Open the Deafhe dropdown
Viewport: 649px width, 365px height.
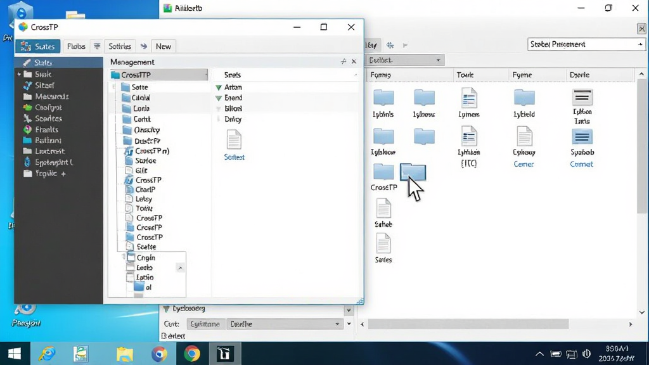(285, 324)
